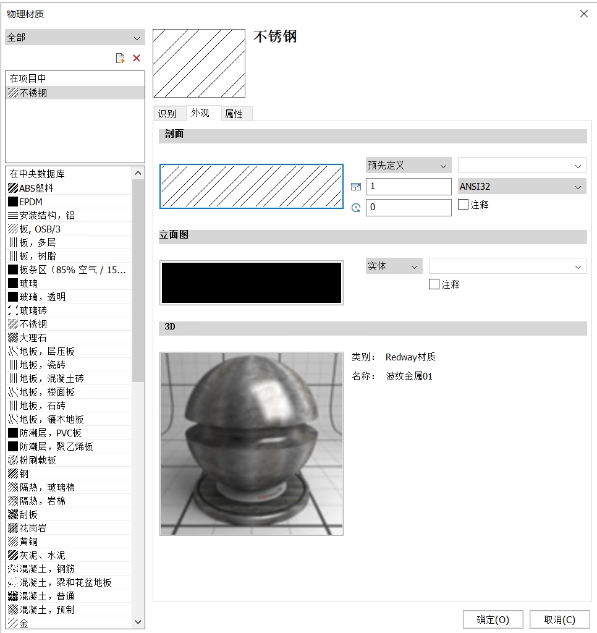Click the 不锈钢 hatch preview at top

[x=199, y=64]
